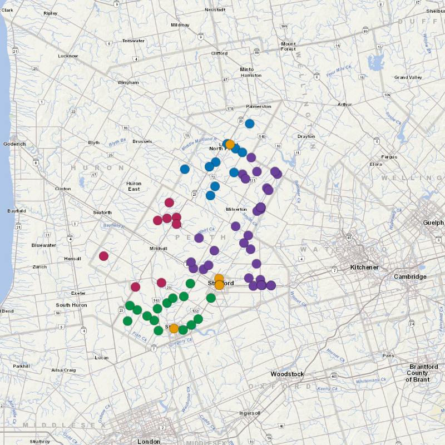
Task: Click the Hensall town label
Action: point(72,259)
